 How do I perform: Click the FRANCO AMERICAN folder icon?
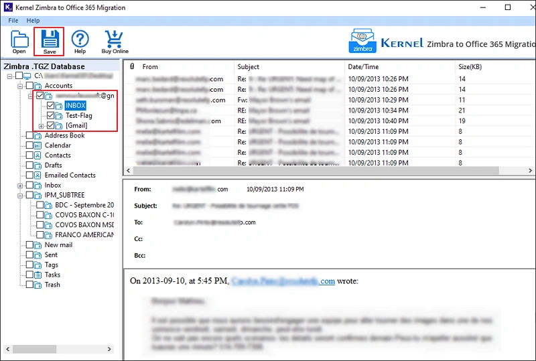48,235
